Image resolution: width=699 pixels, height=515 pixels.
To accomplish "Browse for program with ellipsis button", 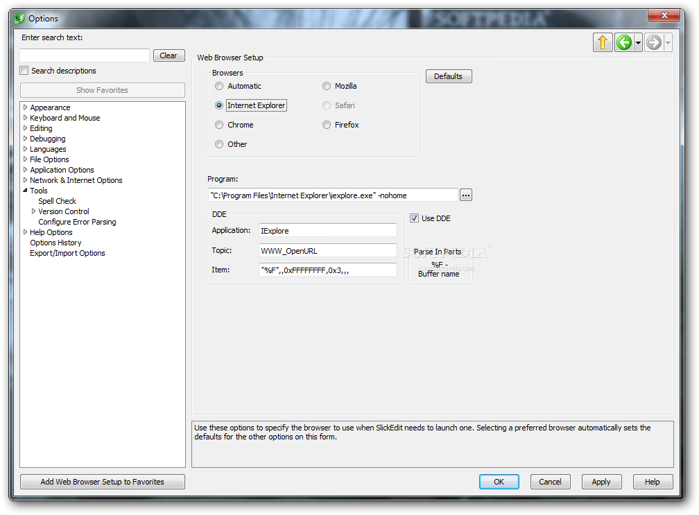I will [x=466, y=195].
